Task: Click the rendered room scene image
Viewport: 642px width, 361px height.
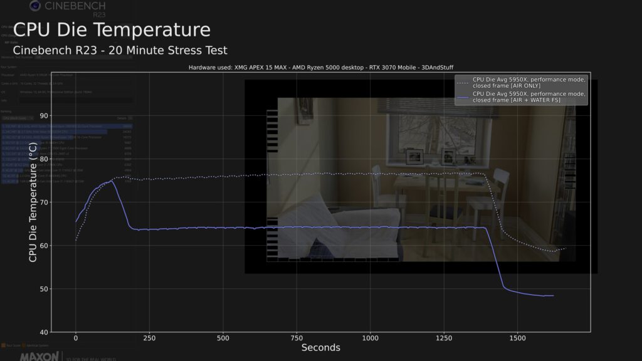Action: tap(426, 179)
